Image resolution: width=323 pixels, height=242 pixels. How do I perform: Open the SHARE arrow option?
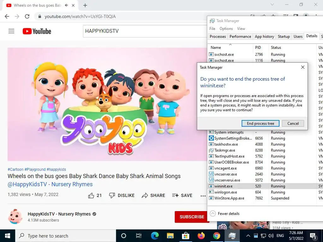point(153,195)
